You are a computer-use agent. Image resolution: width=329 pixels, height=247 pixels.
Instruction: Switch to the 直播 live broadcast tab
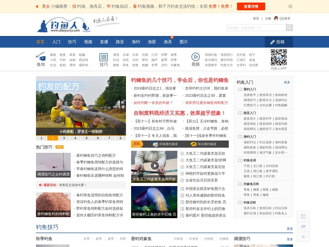tap(104, 42)
